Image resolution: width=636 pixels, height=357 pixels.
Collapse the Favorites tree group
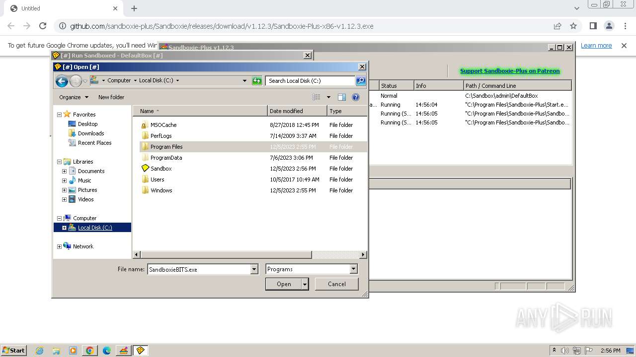click(x=59, y=115)
